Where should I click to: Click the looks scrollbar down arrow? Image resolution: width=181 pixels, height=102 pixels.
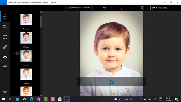coord(41,95)
